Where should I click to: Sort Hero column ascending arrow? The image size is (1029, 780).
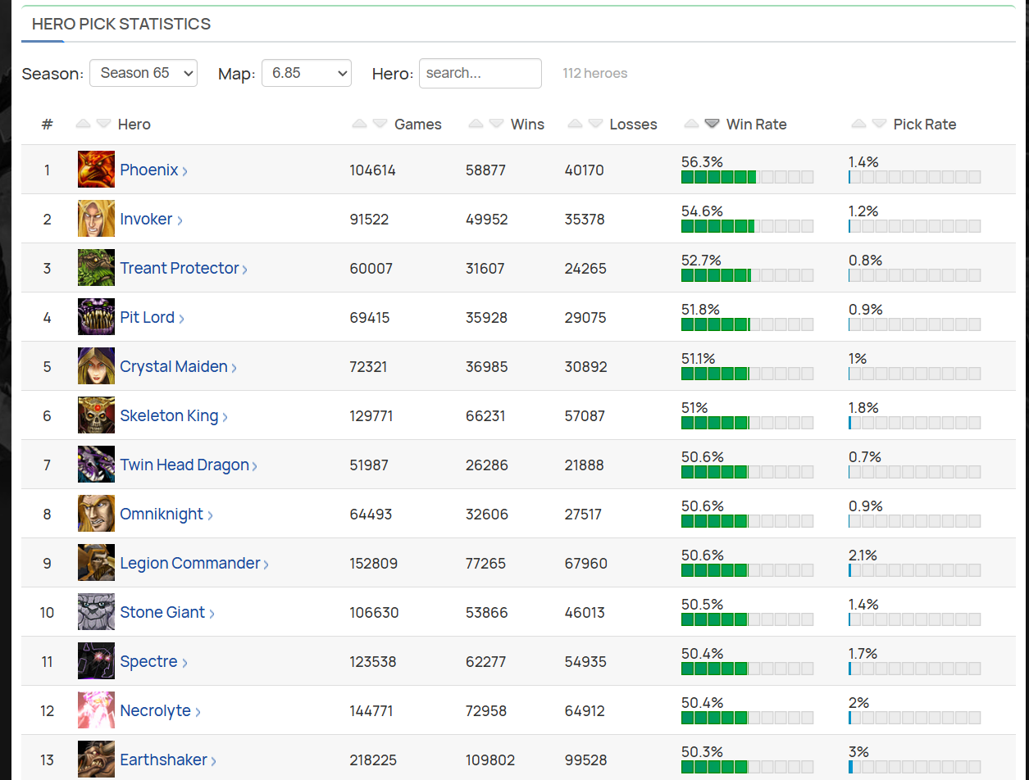coord(83,124)
